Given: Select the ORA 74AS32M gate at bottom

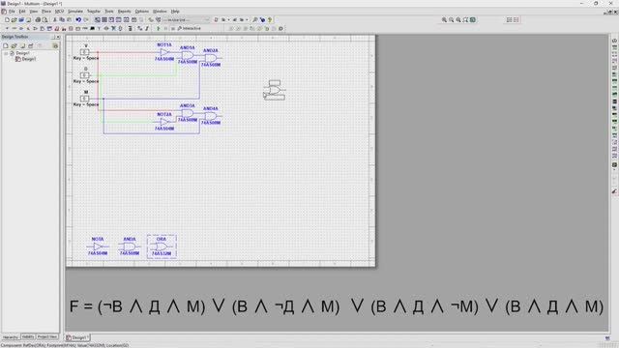Looking at the screenshot, I should [x=162, y=246].
